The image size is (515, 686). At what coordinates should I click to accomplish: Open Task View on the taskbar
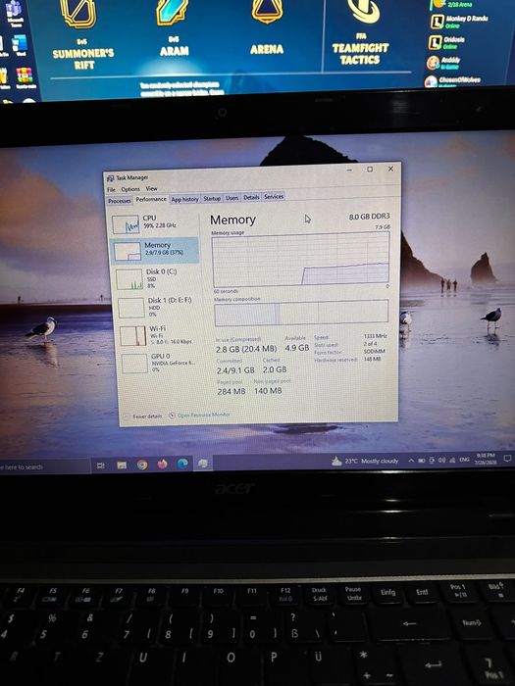coord(101,465)
